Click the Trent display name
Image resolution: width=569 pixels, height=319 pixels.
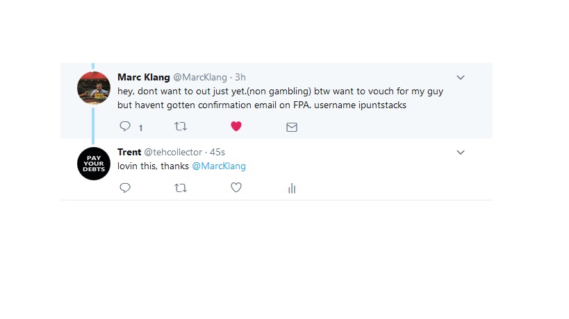(x=129, y=152)
